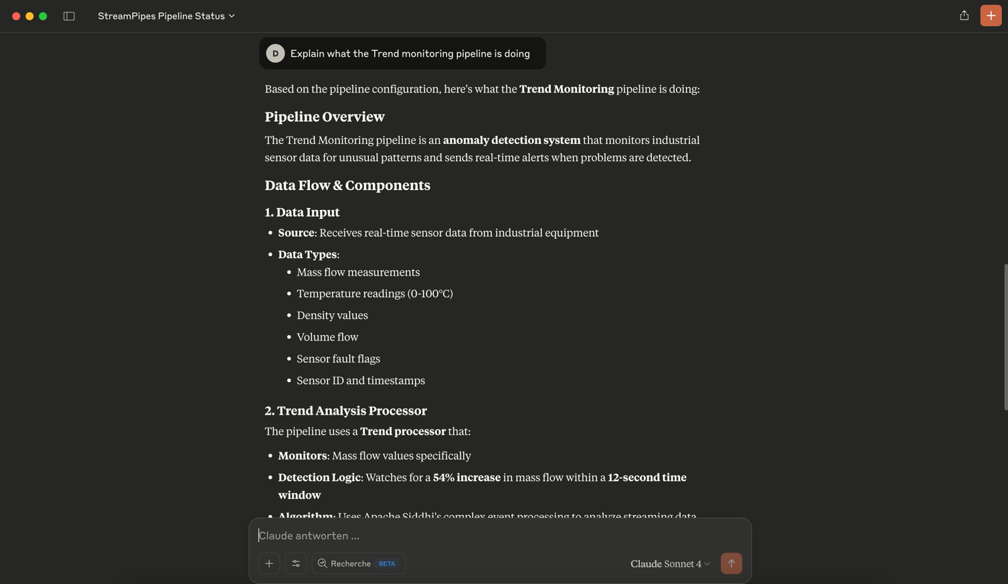This screenshot has width=1008, height=584.
Task: Click the "Data Flow & Components" heading
Action: (347, 185)
